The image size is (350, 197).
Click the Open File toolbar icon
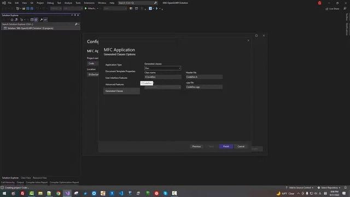tap(24, 9)
